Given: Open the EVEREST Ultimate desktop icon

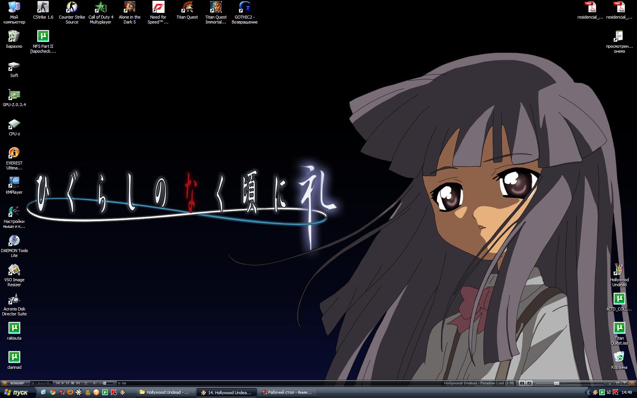Looking at the screenshot, I should [14, 153].
